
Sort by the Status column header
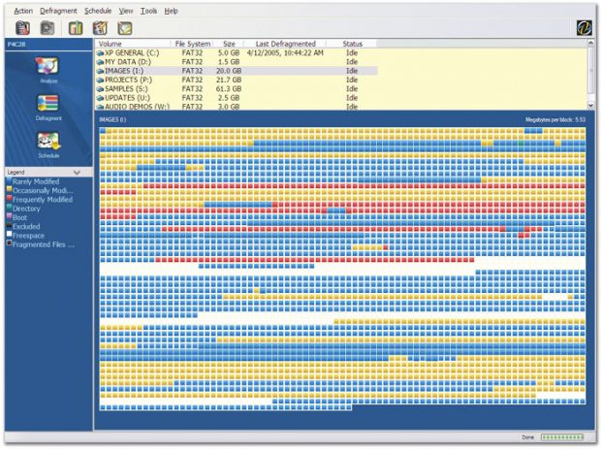(x=352, y=44)
